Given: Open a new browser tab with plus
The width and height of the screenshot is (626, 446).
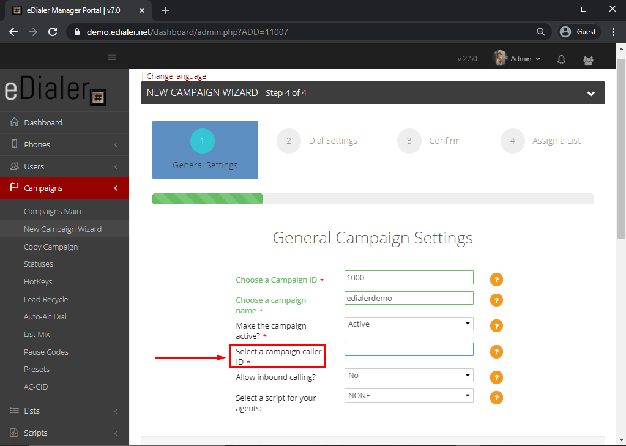Looking at the screenshot, I should (x=165, y=10).
